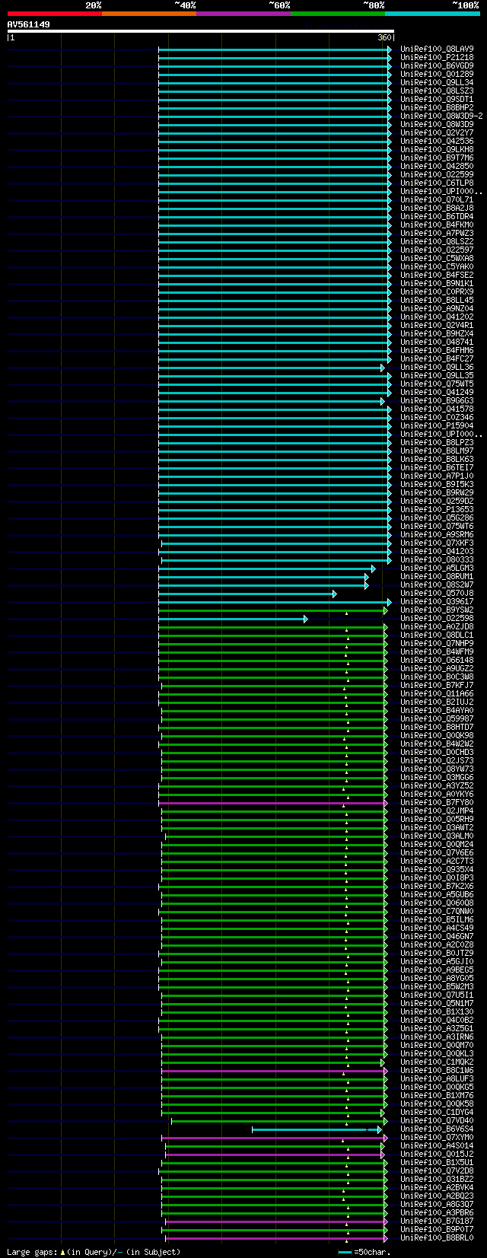Click the short cyan alignment bar for UniRef100_B6V6S4
The height and width of the screenshot is (1258, 487).
click(x=317, y=1129)
